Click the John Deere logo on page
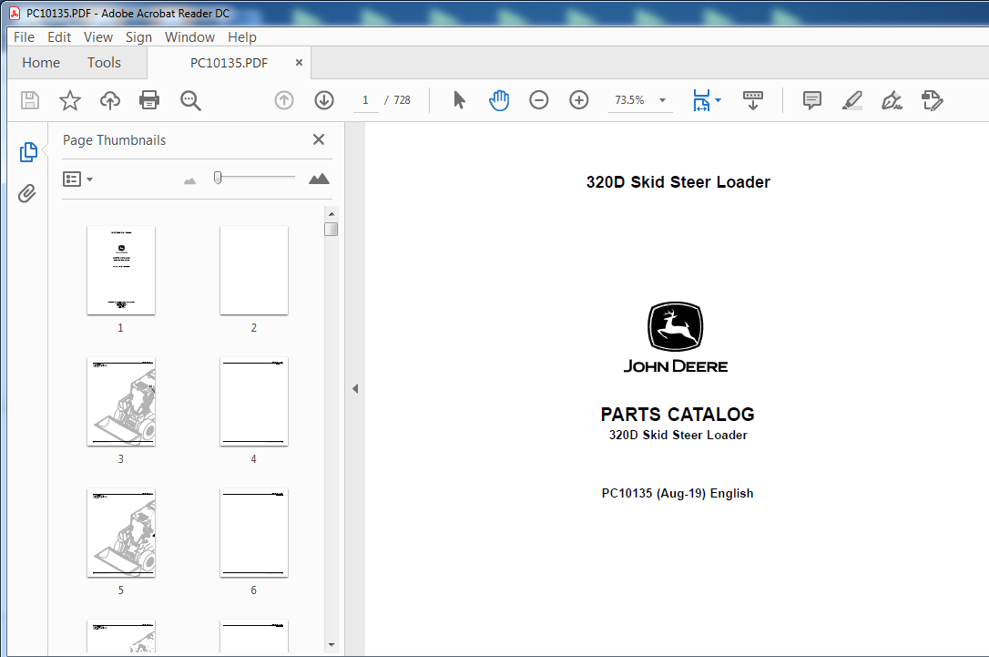The height and width of the screenshot is (657, 989). [x=676, y=338]
